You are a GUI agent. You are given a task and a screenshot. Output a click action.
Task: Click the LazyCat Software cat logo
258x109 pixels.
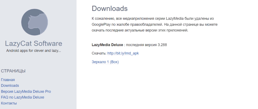click(x=35, y=22)
